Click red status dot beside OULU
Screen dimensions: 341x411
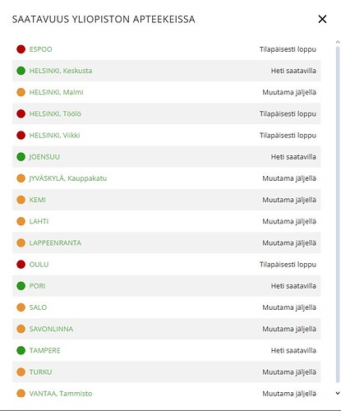click(x=21, y=265)
